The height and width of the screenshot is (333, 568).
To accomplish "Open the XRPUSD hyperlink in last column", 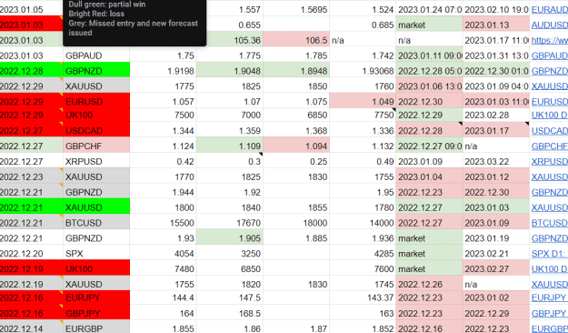I will tap(550, 161).
